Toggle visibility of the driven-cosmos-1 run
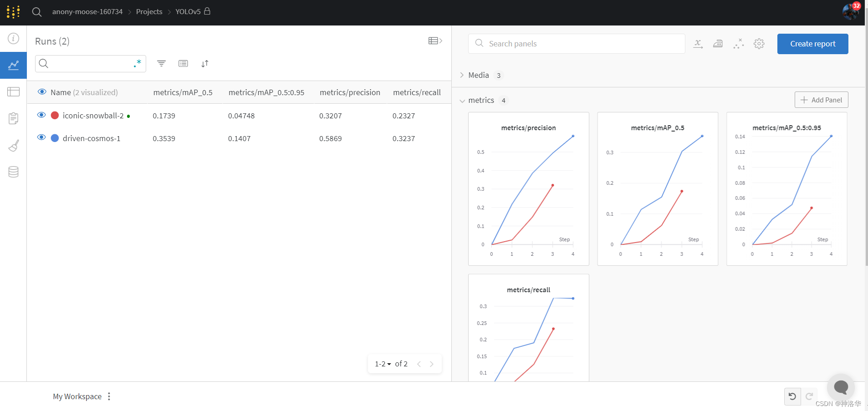This screenshot has width=868, height=411. click(41, 138)
